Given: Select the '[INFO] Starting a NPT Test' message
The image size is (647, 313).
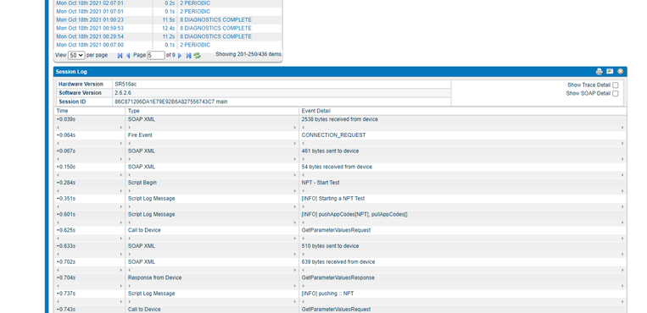Looking at the screenshot, I should 333,199.
